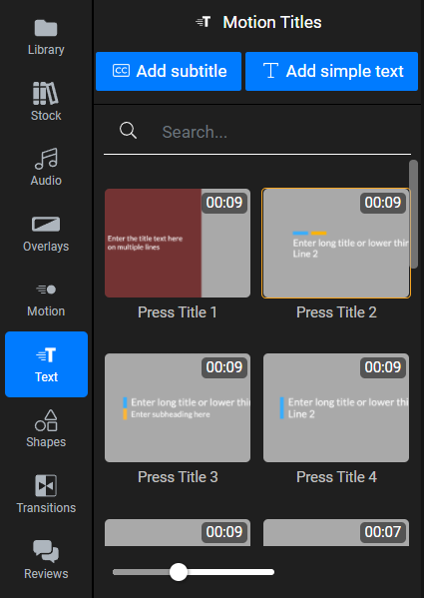The width and height of the screenshot is (424, 598).
Task: Select the Press Title 1 thumbnail
Action: coord(178,243)
